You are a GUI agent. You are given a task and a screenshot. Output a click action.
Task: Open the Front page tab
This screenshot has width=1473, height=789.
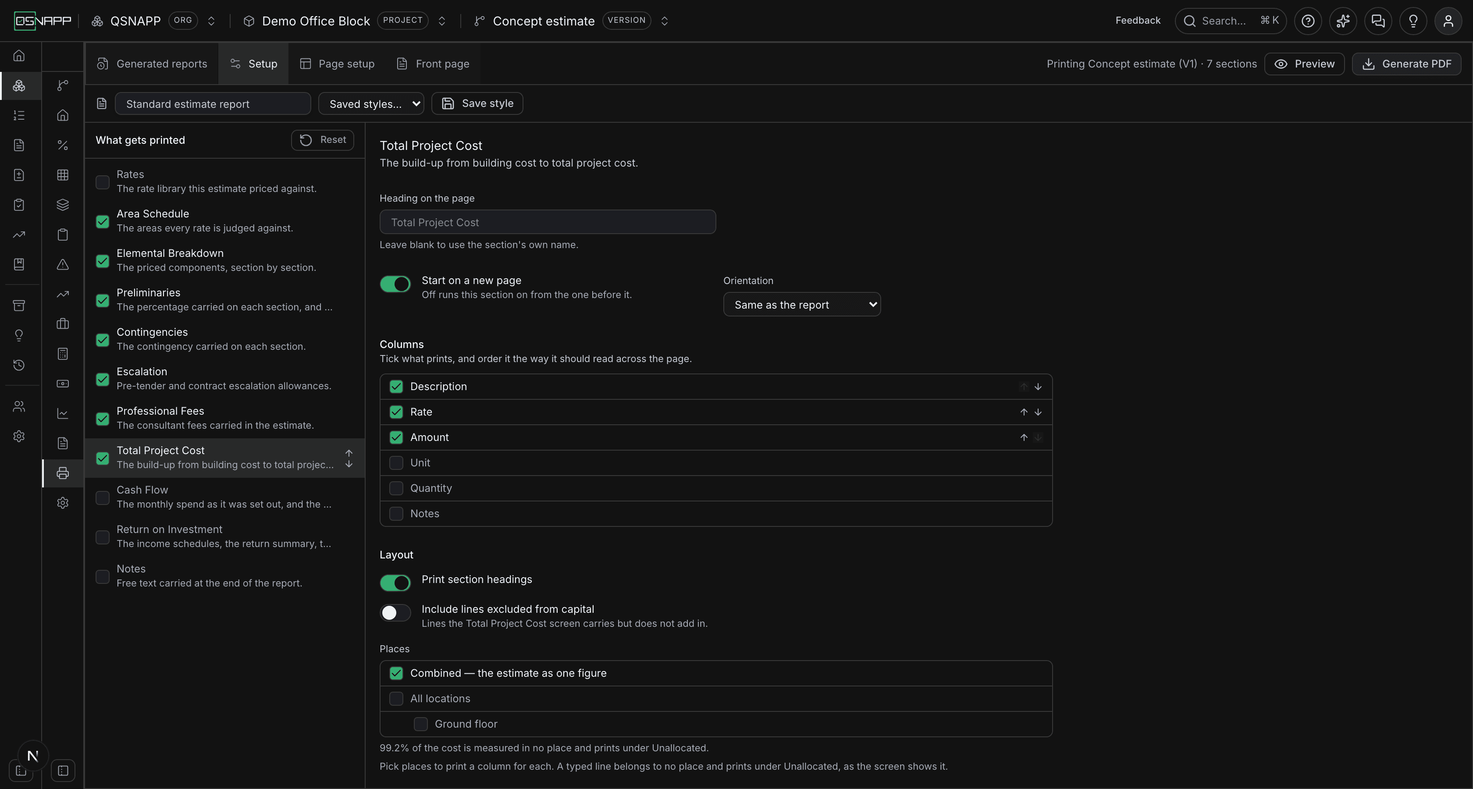coord(433,64)
